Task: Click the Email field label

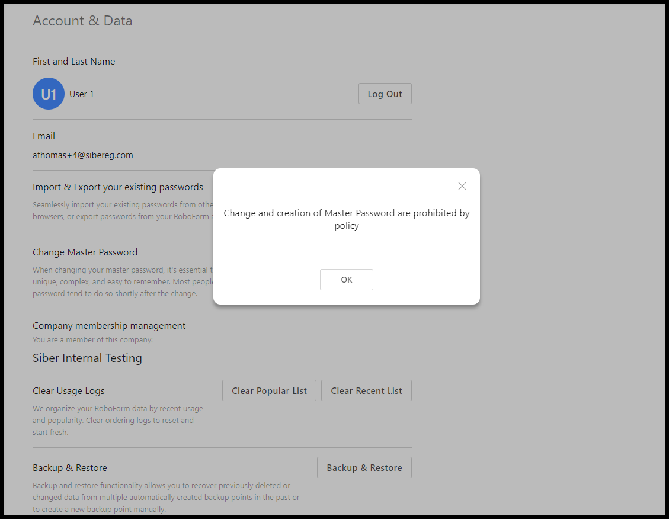Action: 44,136
